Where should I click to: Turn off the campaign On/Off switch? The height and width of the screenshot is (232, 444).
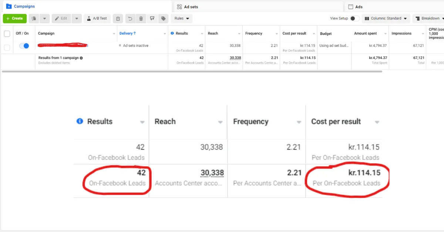24,46
